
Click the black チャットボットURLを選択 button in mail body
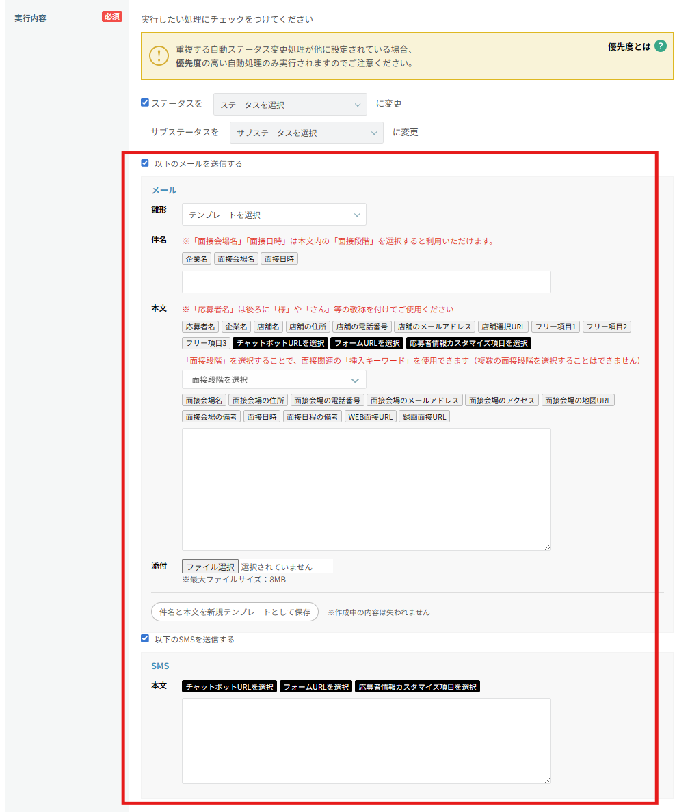tap(280, 343)
